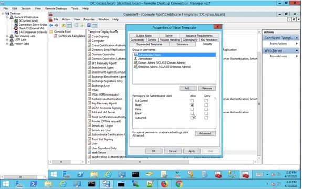Check Allow for Write permission
Image resolution: width=336 pixels, height=189 pixels.
pyautogui.click(x=192, y=109)
